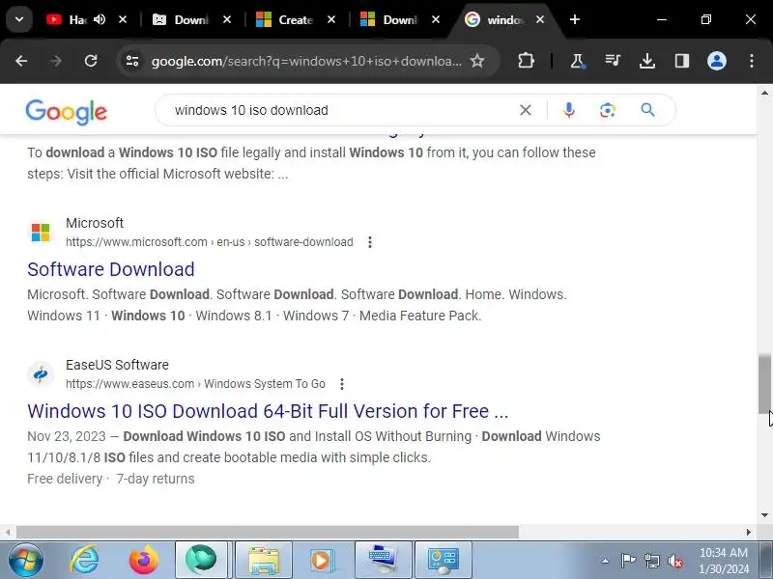Image resolution: width=773 pixels, height=579 pixels.
Task: Click vertical scrollbar down arrow
Action: click(764, 515)
